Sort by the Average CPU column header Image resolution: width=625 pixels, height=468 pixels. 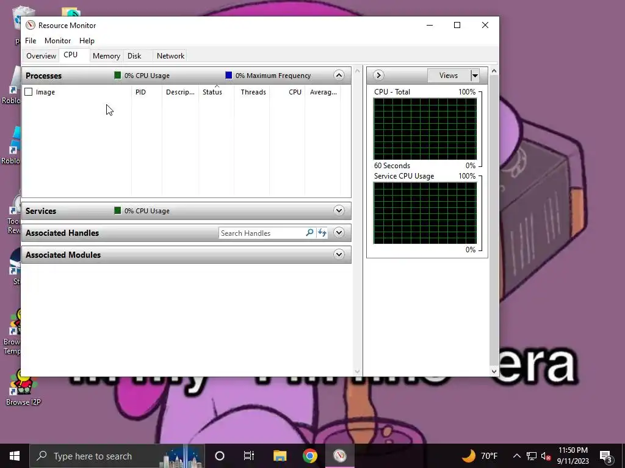point(323,92)
